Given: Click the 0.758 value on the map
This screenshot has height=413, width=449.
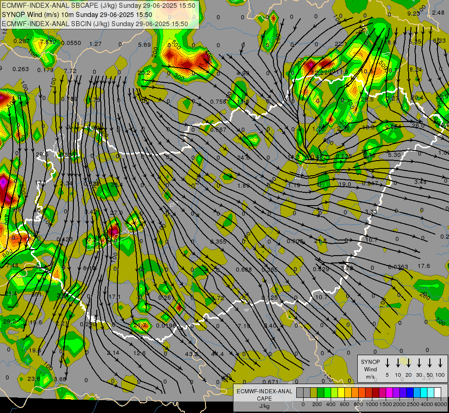Looking at the screenshot, I should coord(218,101).
